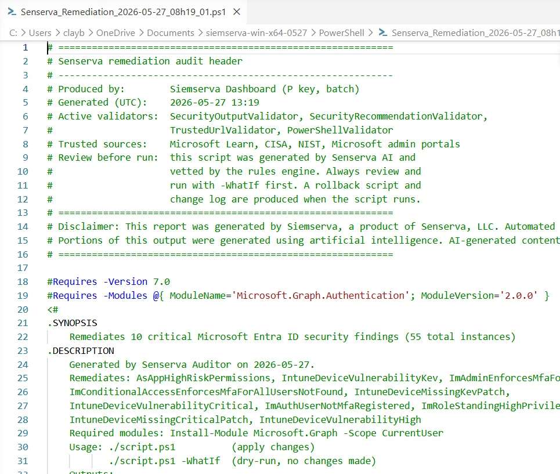Click 'PowerShellValidator' on line 7

tap(340, 130)
